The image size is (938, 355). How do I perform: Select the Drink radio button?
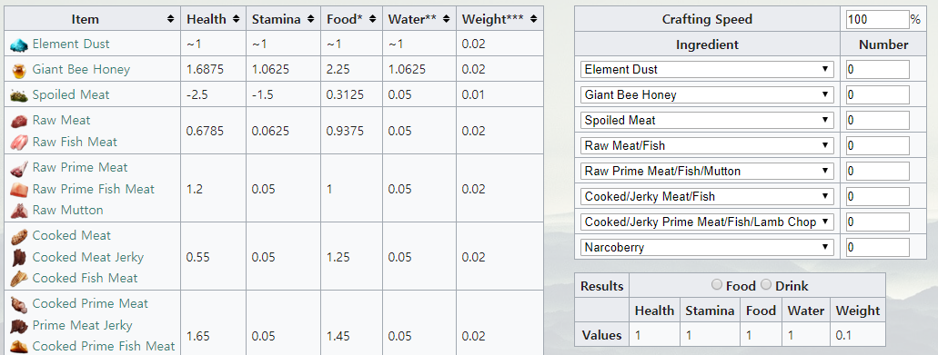[x=766, y=285]
